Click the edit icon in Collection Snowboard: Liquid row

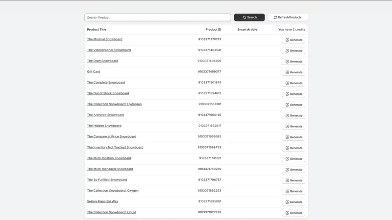tap(287, 213)
